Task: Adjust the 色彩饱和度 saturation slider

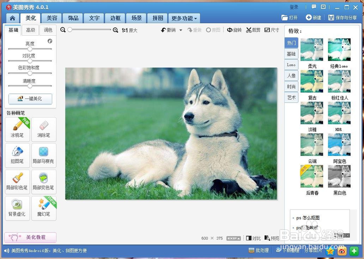Action: coord(30,73)
